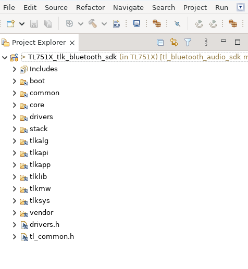Open the dropdown arrow beside hammer icon
Viewport: 248px width, 269px height.
[104, 23]
